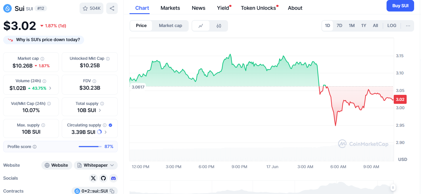
Task: Click the 1.87% (1d) price change
Action: click(53, 26)
